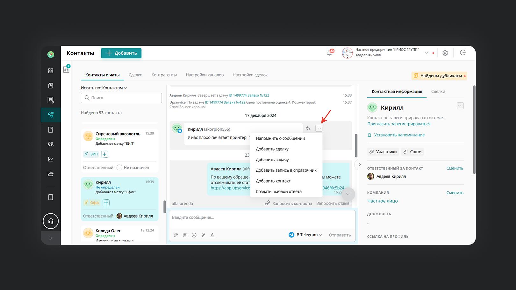Open the 'В Telegram' channel dropdown
516x290 pixels.
(305, 235)
